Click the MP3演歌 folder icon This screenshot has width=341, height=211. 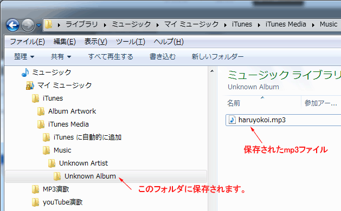click(35, 189)
